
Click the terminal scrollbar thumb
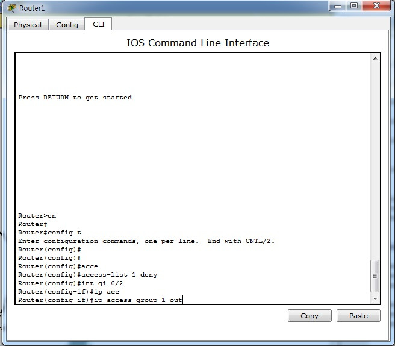(x=375, y=275)
